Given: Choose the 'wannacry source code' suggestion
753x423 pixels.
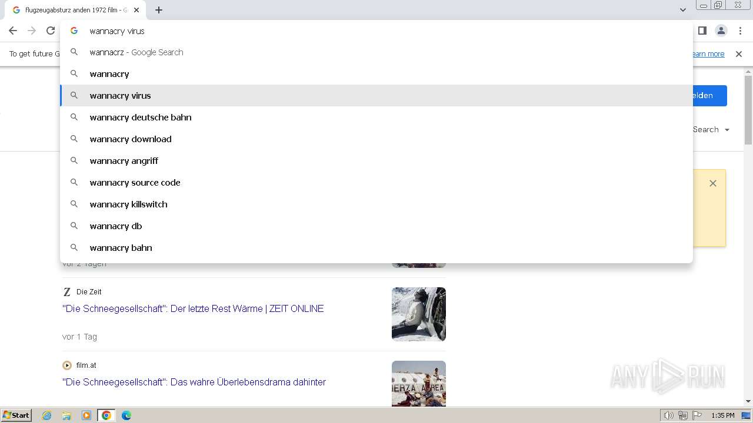Looking at the screenshot, I should coord(376,183).
